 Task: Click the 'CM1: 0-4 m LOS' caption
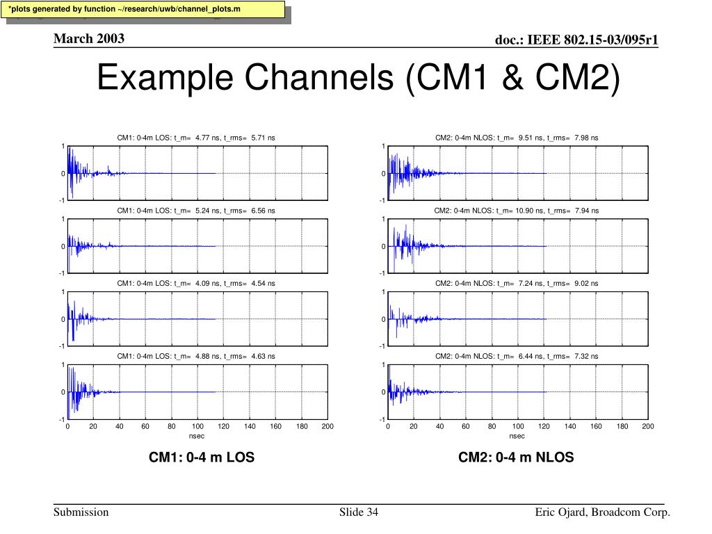click(x=202, y=457)
